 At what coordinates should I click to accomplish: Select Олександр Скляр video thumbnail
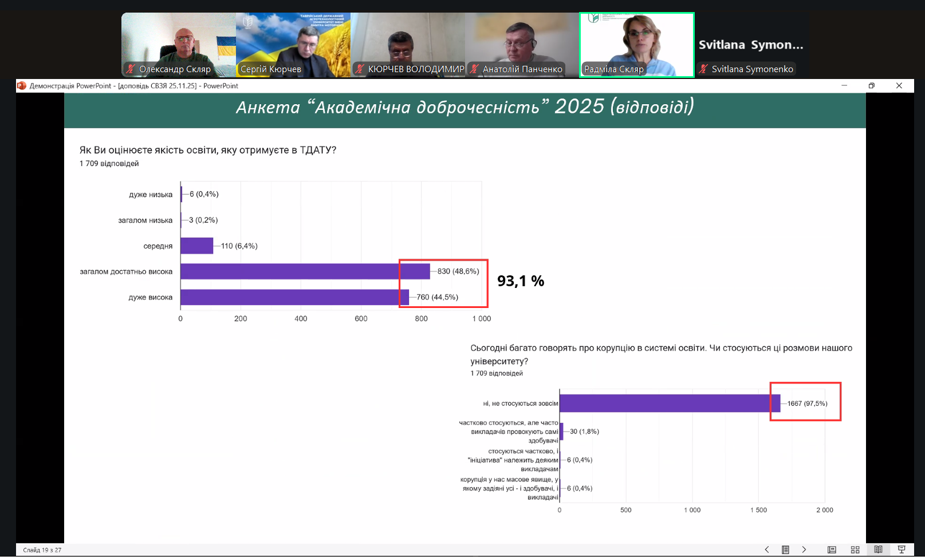click(x=179, y=45)
